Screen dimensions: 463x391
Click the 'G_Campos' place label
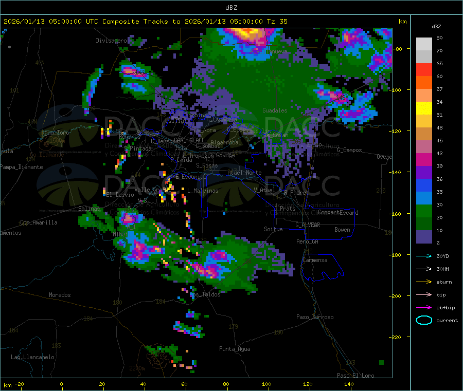coord(350,150)
